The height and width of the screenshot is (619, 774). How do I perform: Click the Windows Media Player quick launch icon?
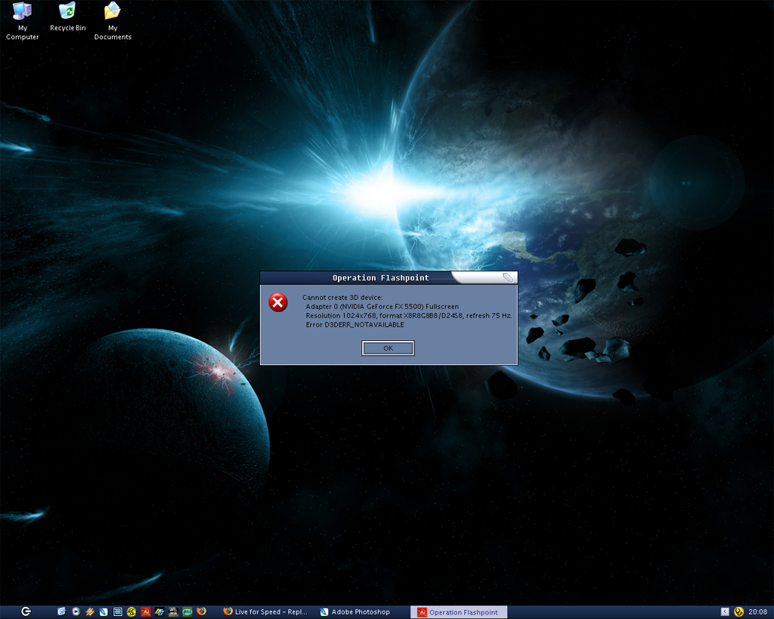pyautogui.click(x=76, y=611)
